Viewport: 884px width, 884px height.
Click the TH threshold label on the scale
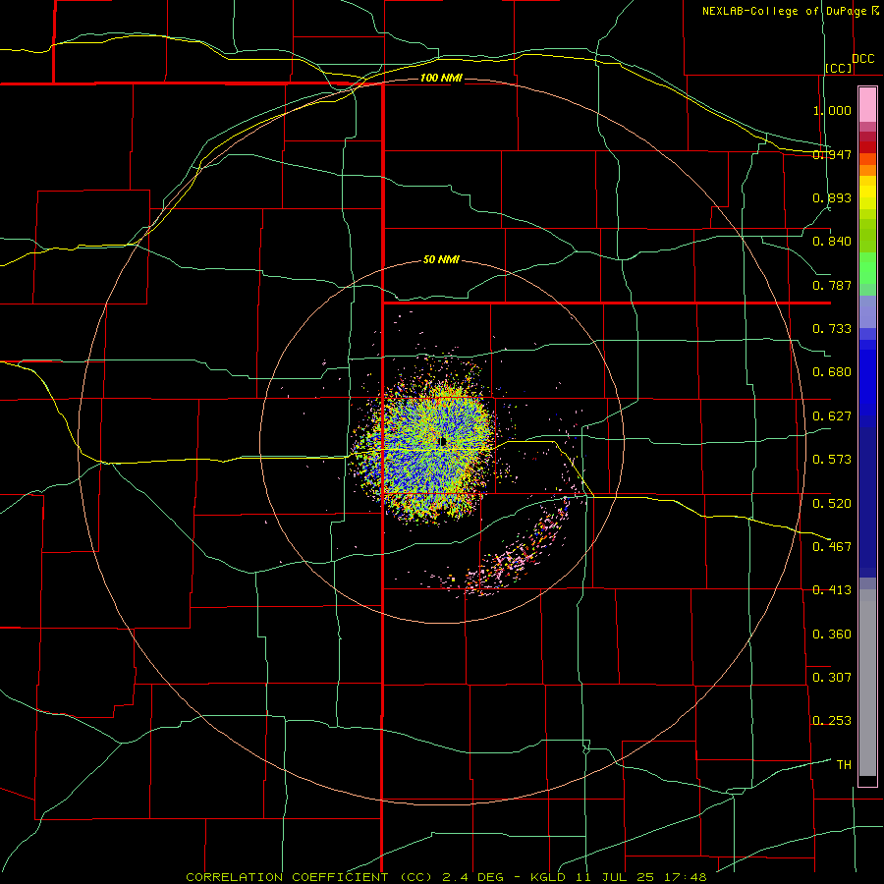(844, 765)
